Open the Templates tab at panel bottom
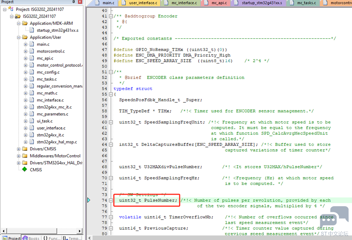Screen dimensions: 352x240 [71, 238]
